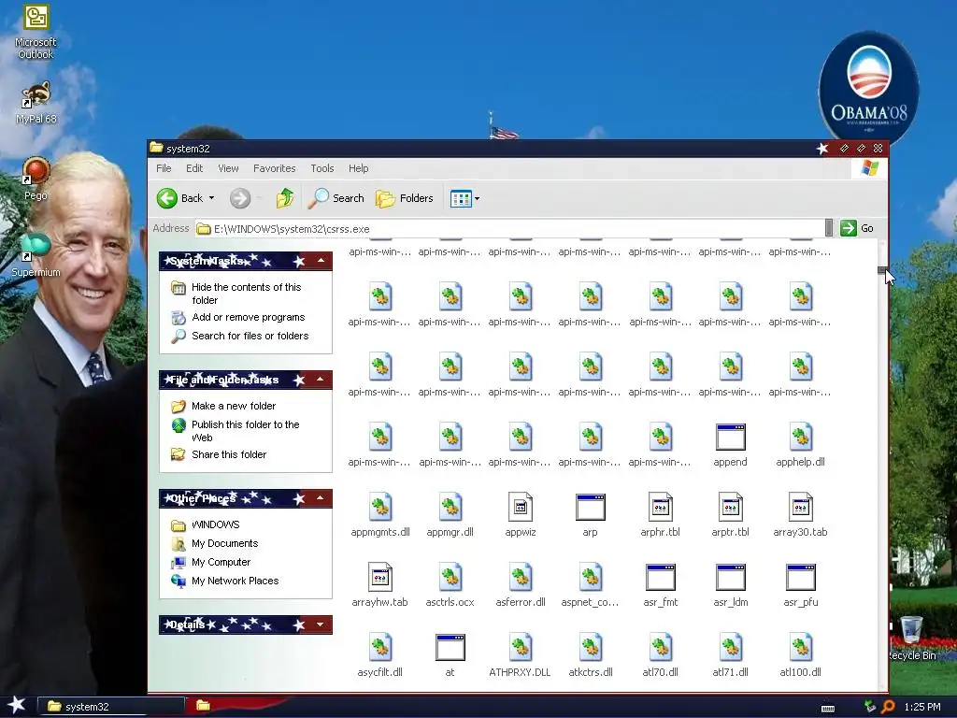The width and height of the screenshot is (957, 718).
Task: Open the Recycle Bin
Action: pyautogui.click(x=911, y=638)
